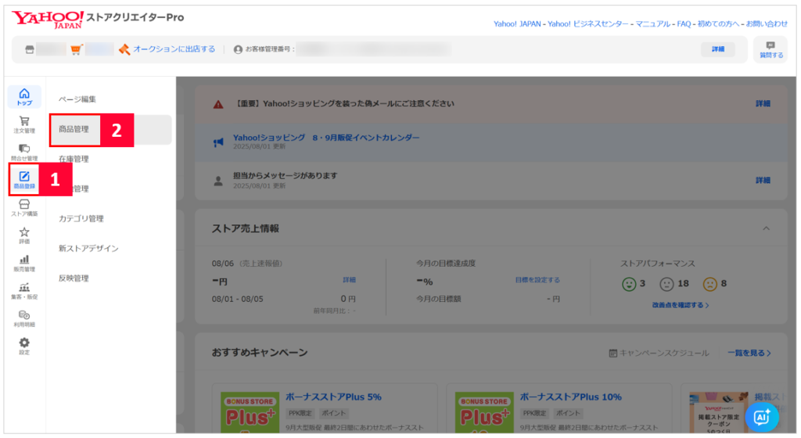
Task: Click the auction hammer icon
Action: coord(124,49)
